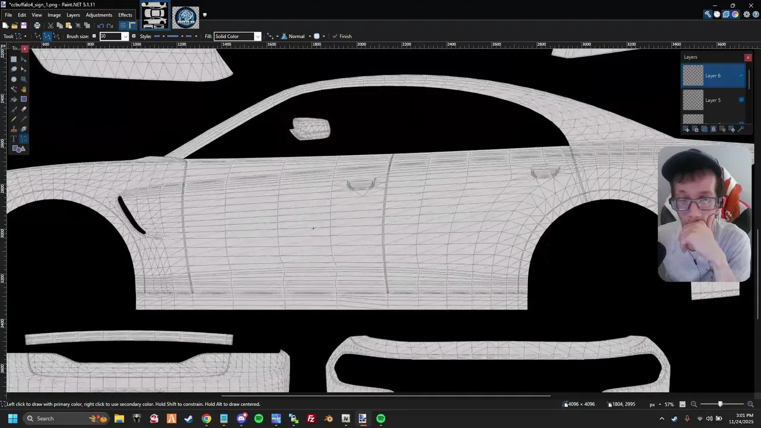Toggle Layer 5 visibility checkbox

741,100
